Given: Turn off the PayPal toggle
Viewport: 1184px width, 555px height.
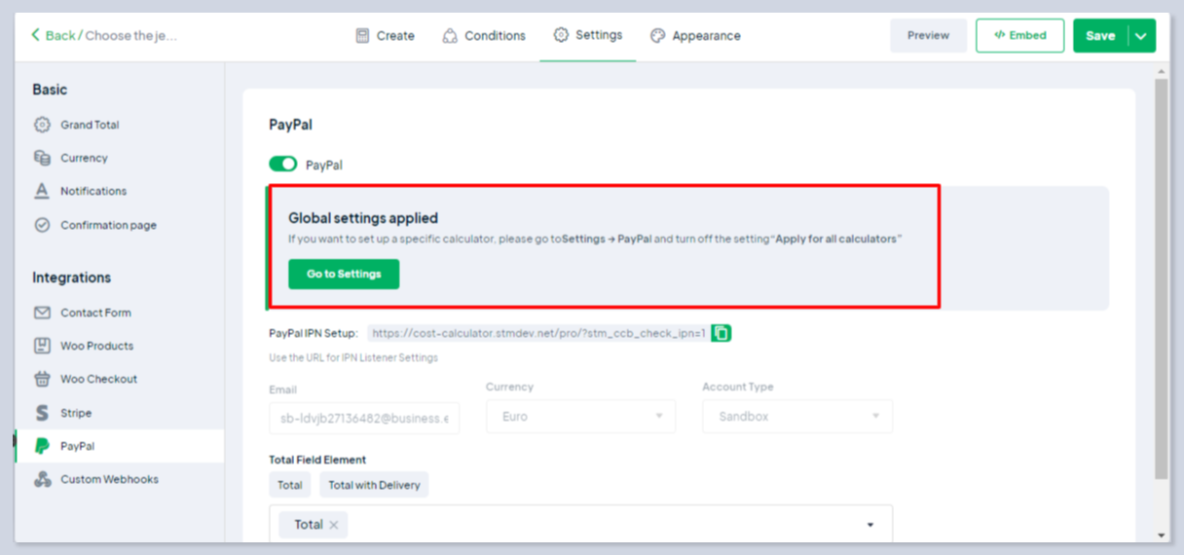Looking at the screenshot, I should point(282,165).
